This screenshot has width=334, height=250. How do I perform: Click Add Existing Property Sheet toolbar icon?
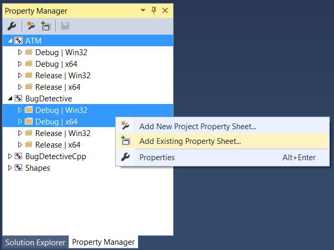coord(46,26)
